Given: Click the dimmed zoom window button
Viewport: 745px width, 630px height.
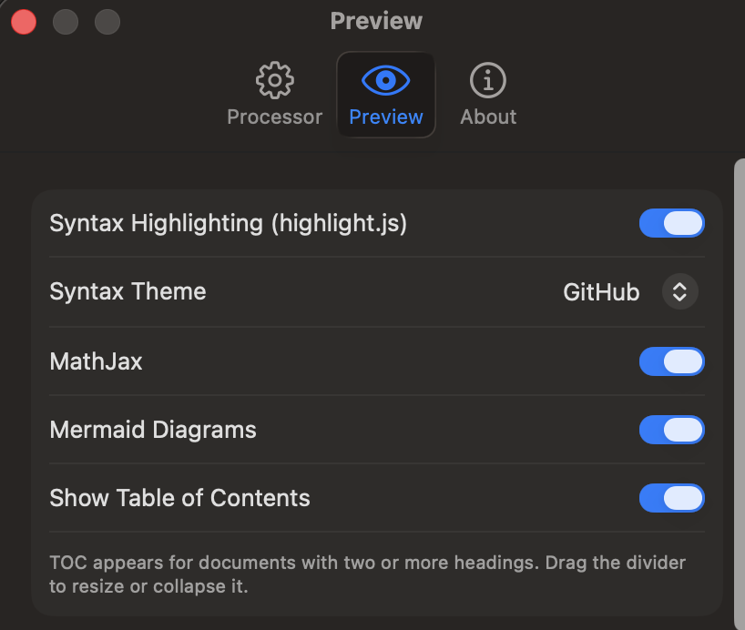Looking at the screenshot, I should pyautogui.click(x=107, y=22).
